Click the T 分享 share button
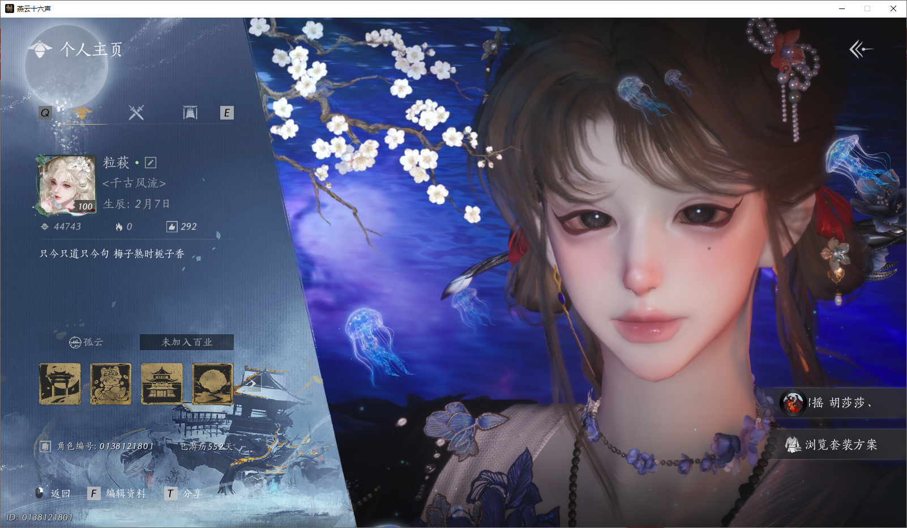This screenshot has width=907, height=528. point(183,493)
